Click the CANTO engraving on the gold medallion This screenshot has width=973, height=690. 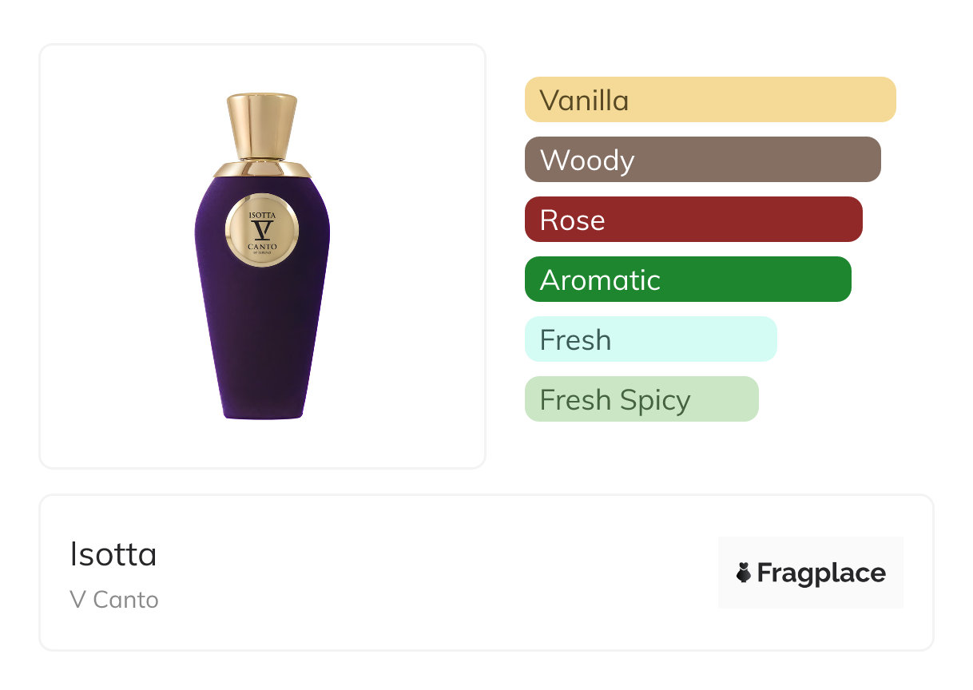point(262,247)
